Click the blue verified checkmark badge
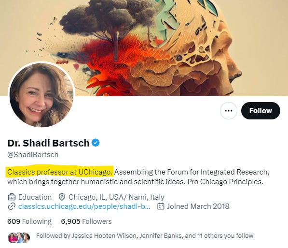The width and height of the screenshot is (288, 248). click(96, 143)
